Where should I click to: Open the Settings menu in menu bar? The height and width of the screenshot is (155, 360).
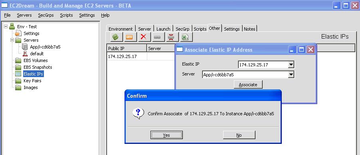pos(87,15)
